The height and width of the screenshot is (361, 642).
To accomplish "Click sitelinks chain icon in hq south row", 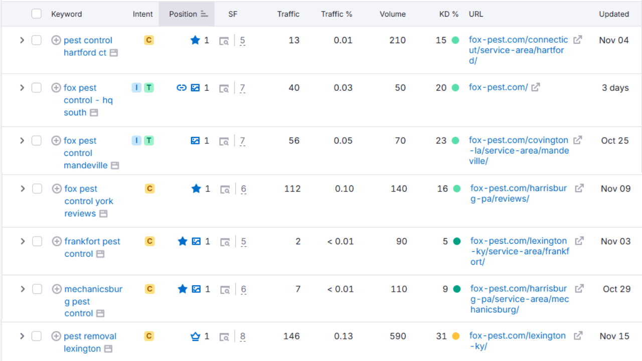I will [x=182, y=88].
